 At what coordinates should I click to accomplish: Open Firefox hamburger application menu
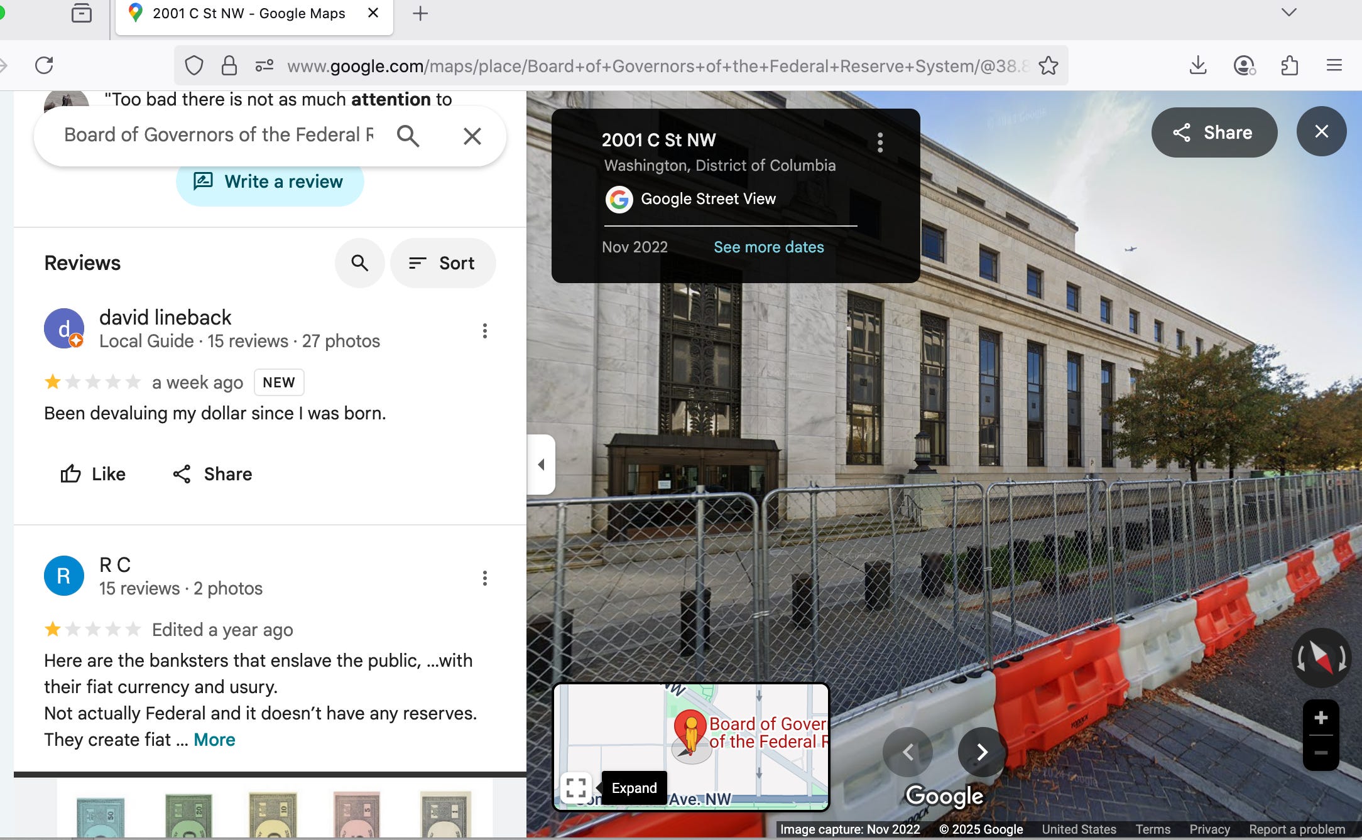point(1334,65)
